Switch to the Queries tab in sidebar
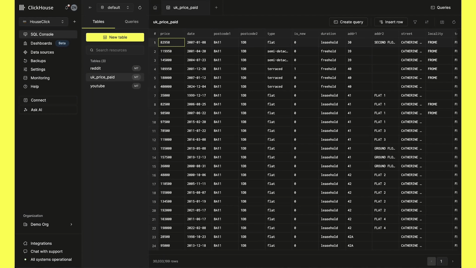Screen dimensions: 476x268 [x=131, y=22]
